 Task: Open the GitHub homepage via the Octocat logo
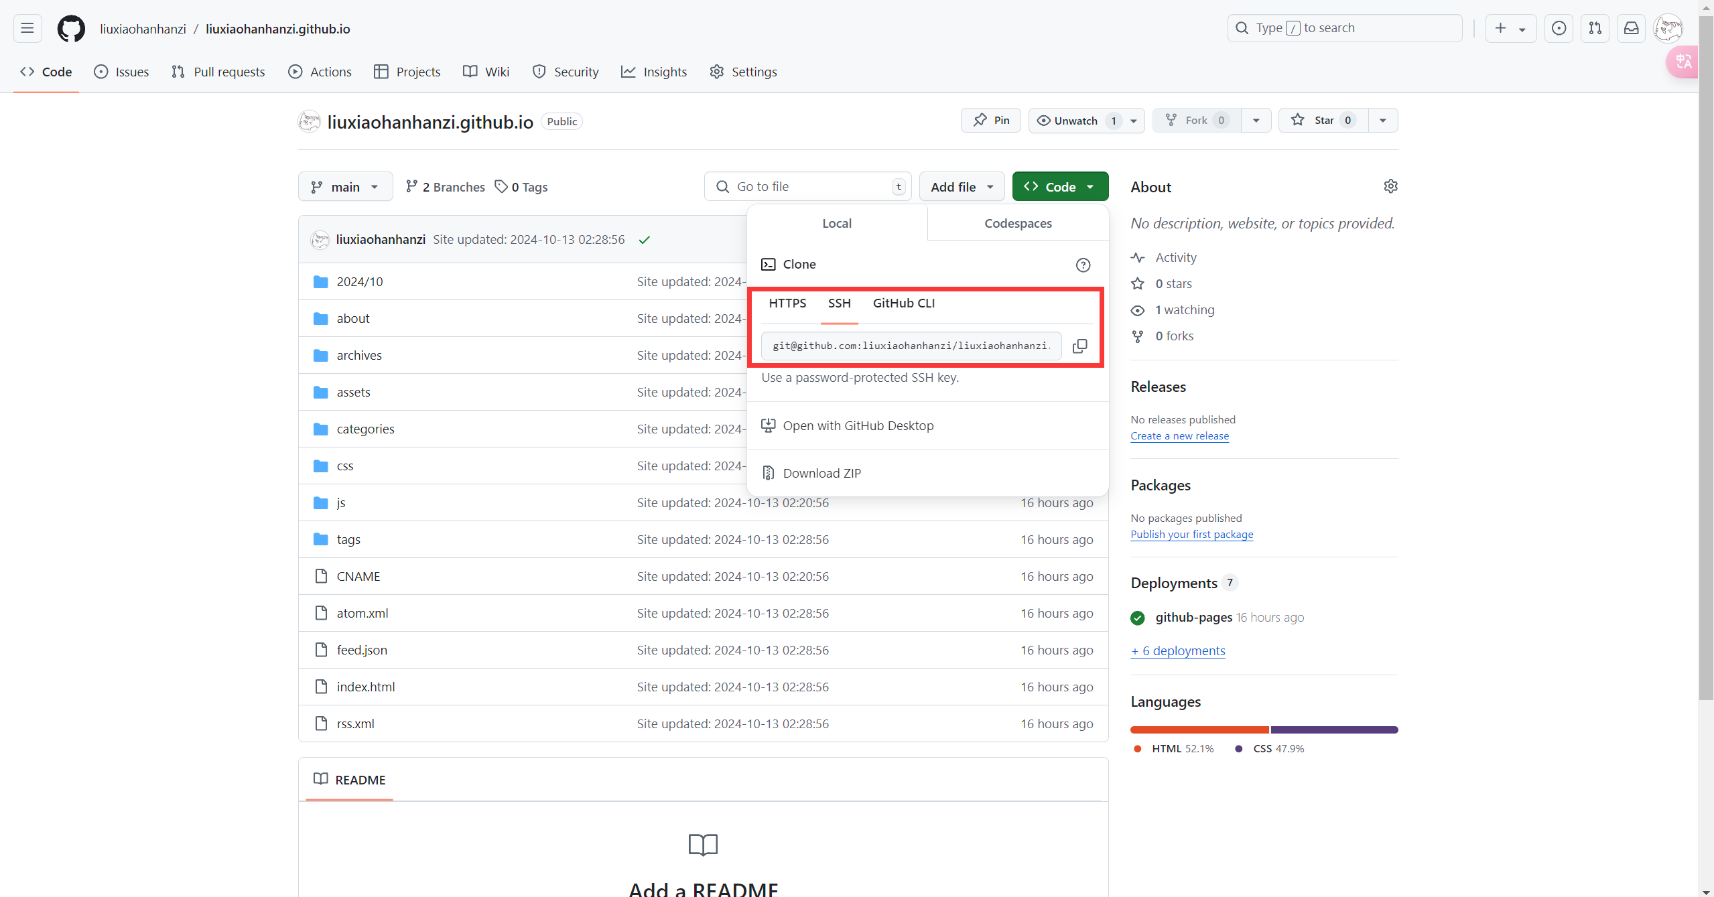click(71, 29)
